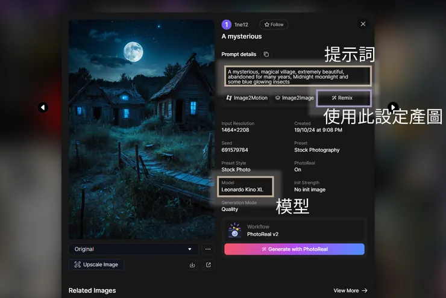Copy the prompt details with copy icon

266,54
